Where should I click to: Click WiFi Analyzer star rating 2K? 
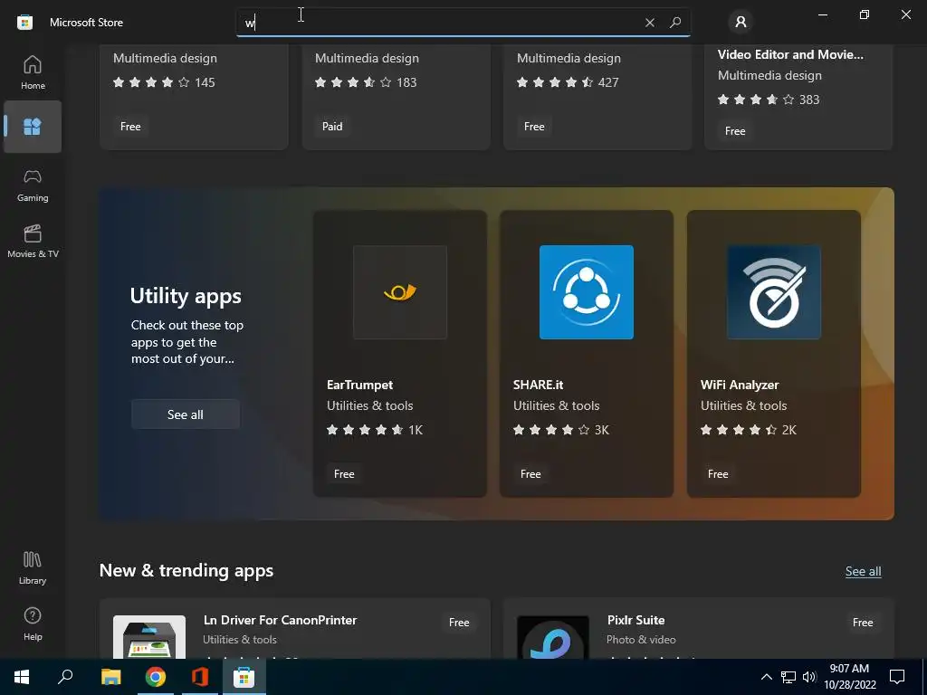[749, 430]
